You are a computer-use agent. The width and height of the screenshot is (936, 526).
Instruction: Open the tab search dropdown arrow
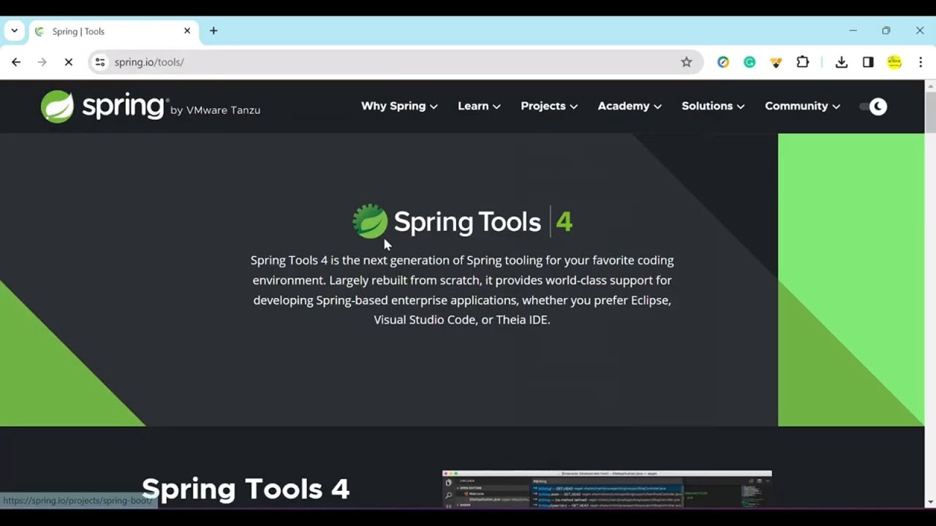click(14, 31)
